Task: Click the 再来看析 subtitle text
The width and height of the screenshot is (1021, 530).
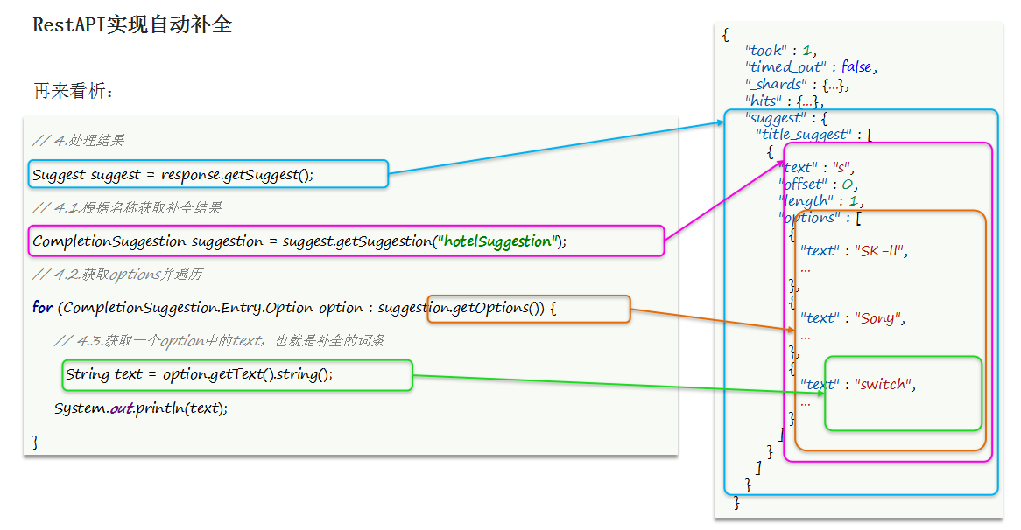Action: point(74,91)
